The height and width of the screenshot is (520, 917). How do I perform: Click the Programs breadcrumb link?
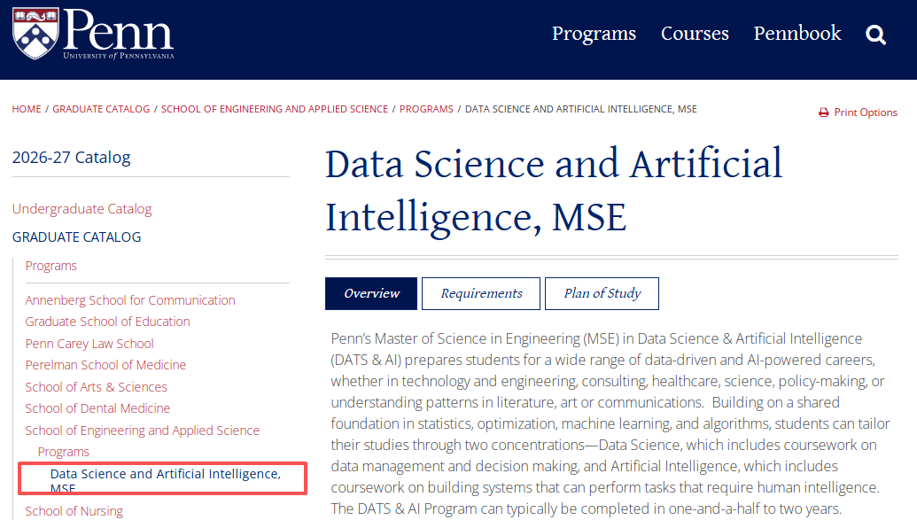pyautogui.click(x=426, y=109)
